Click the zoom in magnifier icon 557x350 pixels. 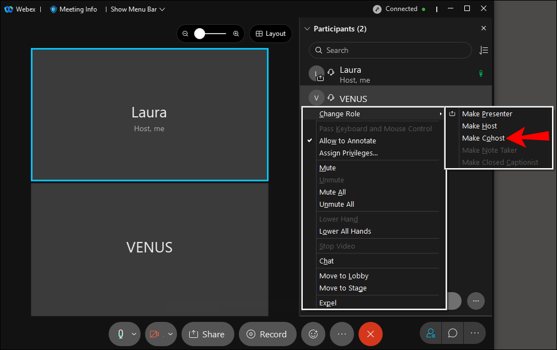coord(236,34)
